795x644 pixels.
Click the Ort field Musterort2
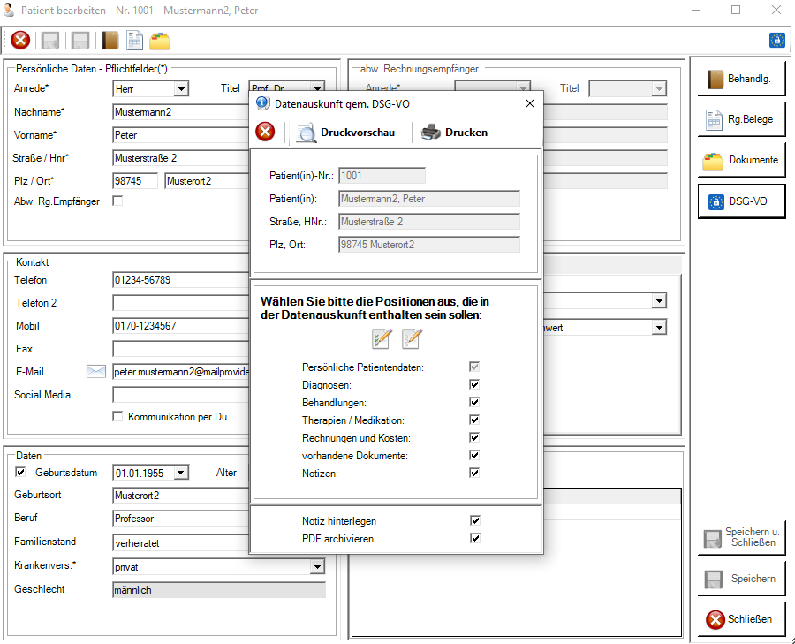tap(207, 181)
